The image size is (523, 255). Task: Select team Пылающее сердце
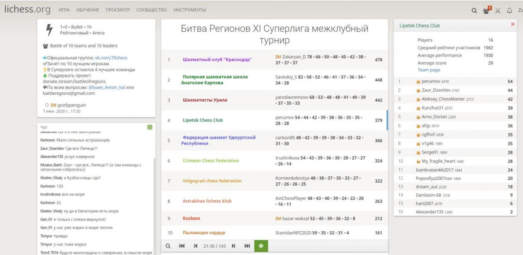pyautogui.click(x=204, y=233)
